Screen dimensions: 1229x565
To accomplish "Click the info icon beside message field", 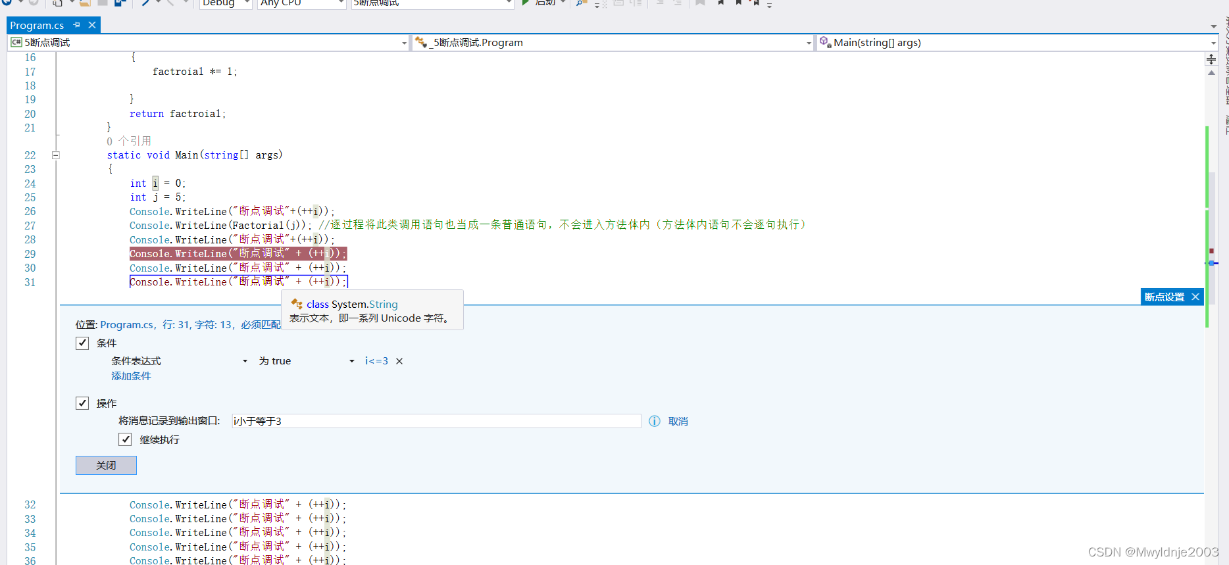I will point(655,421).
